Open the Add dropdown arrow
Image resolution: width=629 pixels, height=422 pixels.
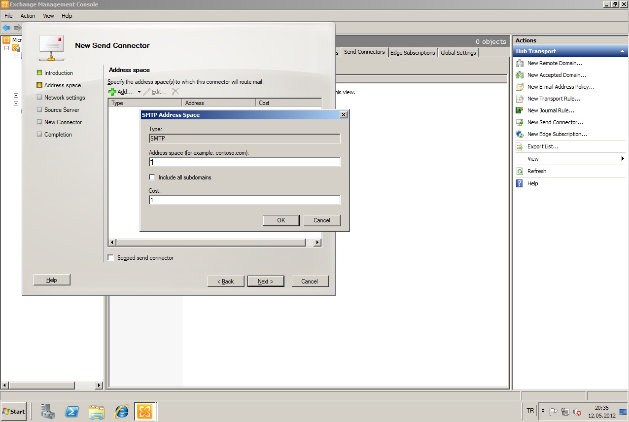pyautogui.click(x=139, y=92)
